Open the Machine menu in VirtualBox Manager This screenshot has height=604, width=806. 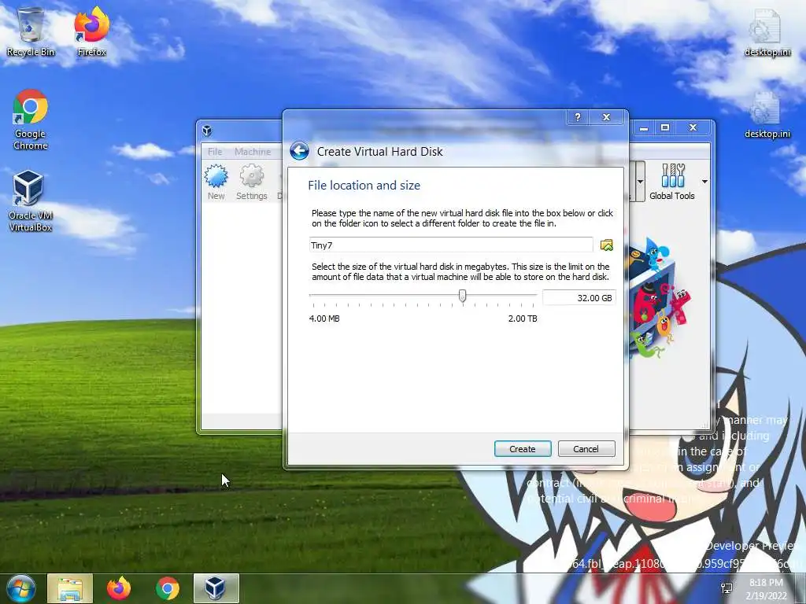click(x=253, y=152)
